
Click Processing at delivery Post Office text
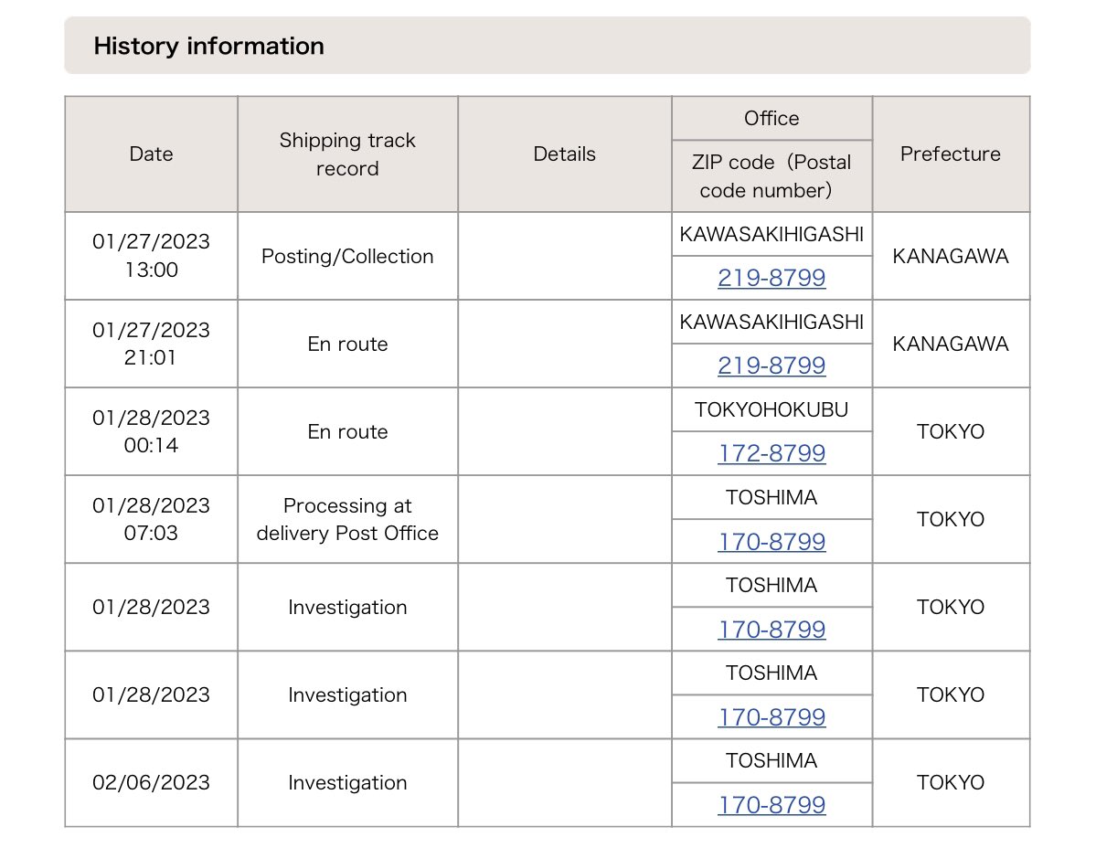pos(347,520)
